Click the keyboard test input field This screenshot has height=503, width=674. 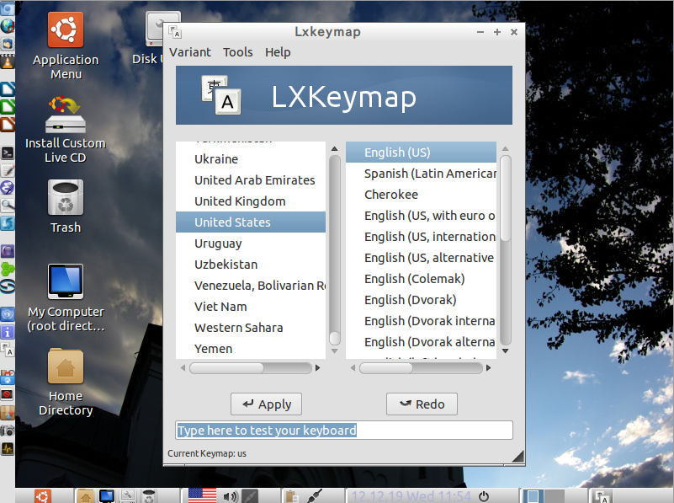point(344,431)
